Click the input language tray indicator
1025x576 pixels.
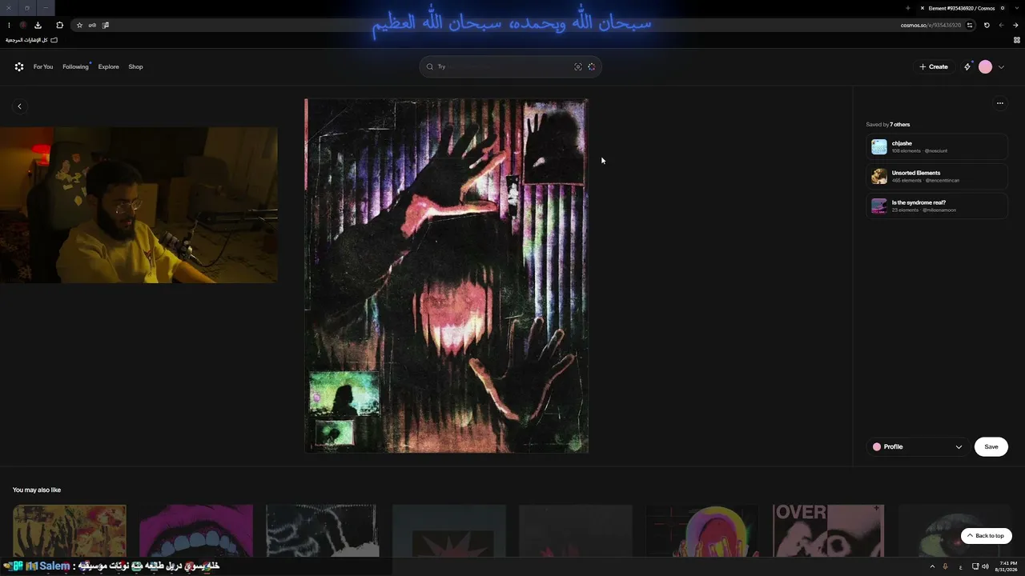[x=960, y=566]
